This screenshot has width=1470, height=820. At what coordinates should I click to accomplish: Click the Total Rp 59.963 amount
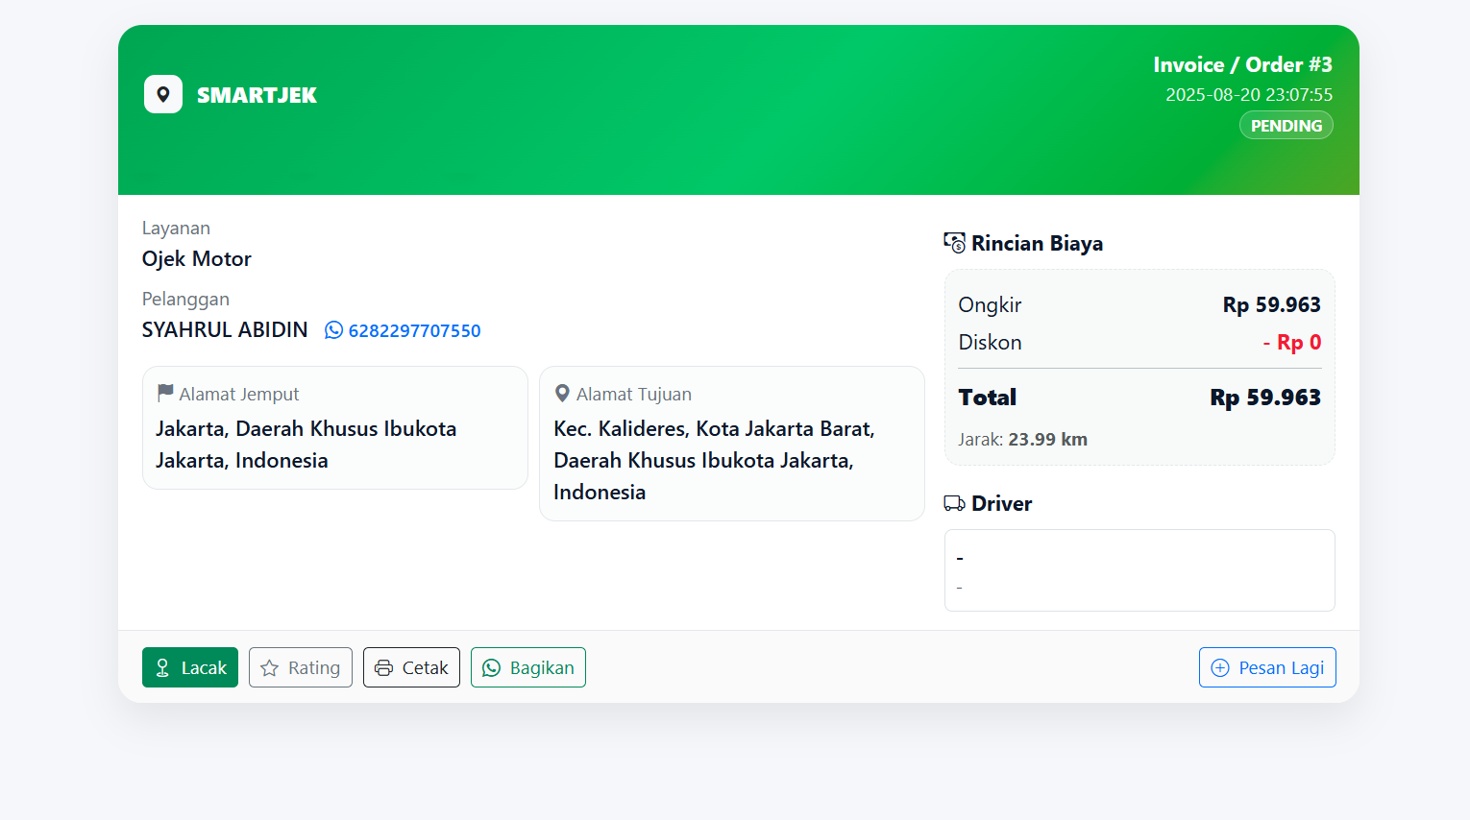[x=1264, y=398]
